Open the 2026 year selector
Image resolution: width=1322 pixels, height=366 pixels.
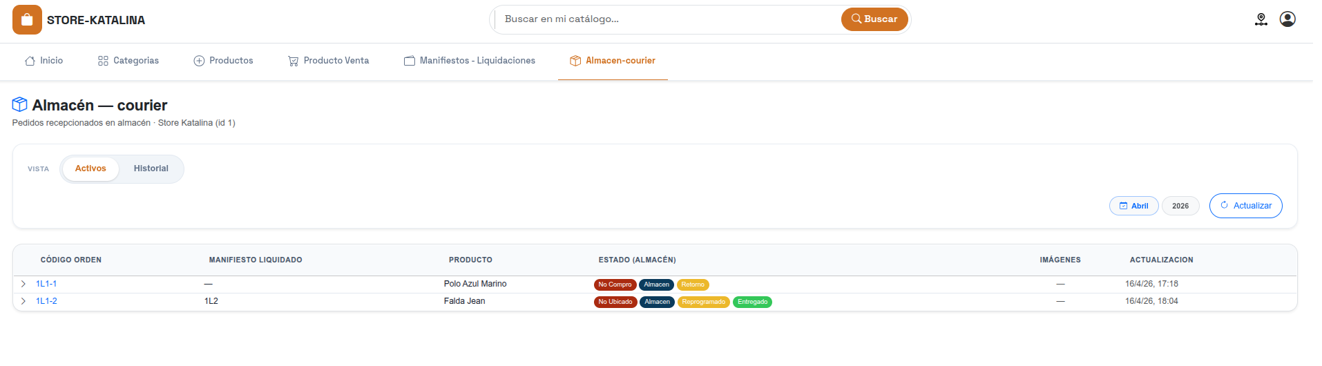[x=1180, y=206]
